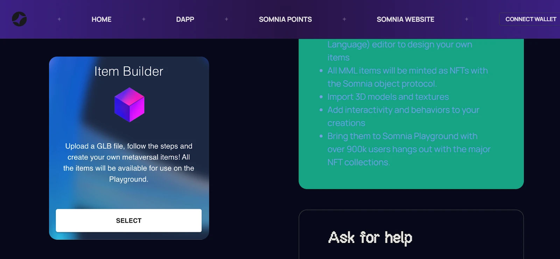This screenshot has height=259, width=560.
Task: Click sparkle between SOMNIA POINTS and SOMNIA WEBSITE
Action: point(344,19)
